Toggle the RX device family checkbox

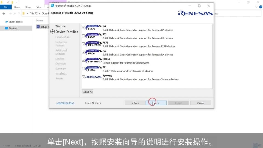(x=84, y=52)
